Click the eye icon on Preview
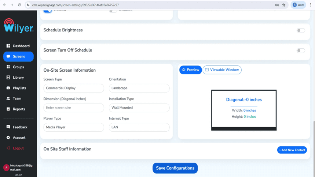This screenshot has height=177, width=315. pyautogui.click(x=184, y=70)
